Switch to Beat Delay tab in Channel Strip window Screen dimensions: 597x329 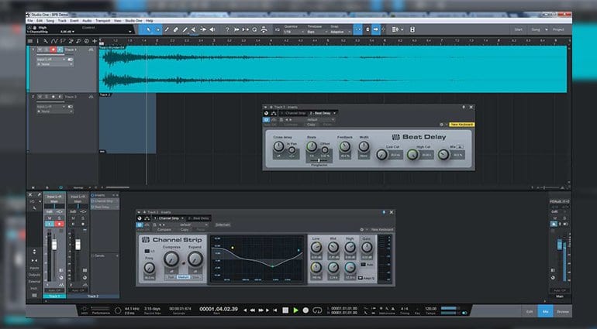(x=198, y=218)
